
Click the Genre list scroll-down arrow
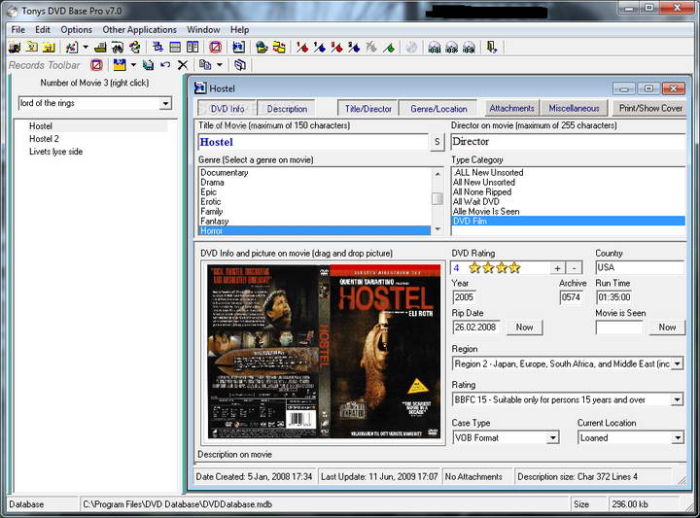pos(437,229)
